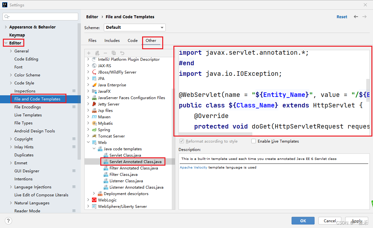This screenshot has height=228, width=373.
Task: Toggle Reformat according to style checkbox
Action: (x=182, y=141)
